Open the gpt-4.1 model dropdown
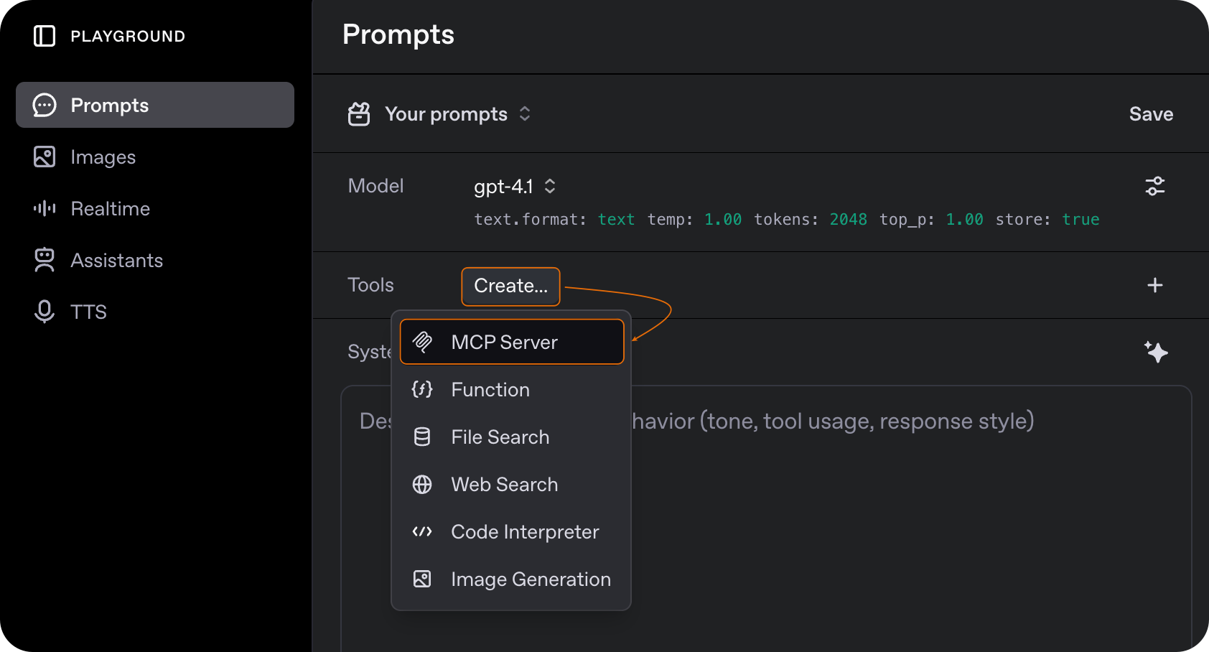1209x652 pixels. 515,187
